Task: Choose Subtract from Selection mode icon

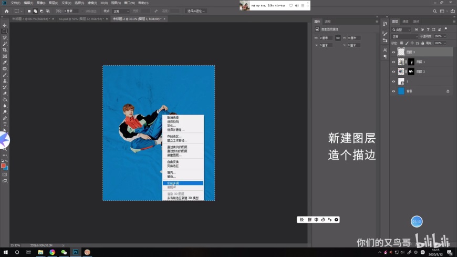Action: 41,11
